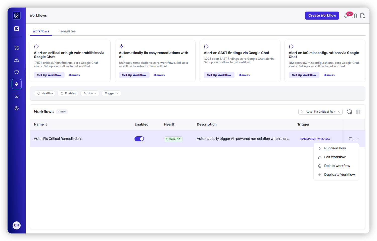Choose Run Workflow from the menu

tap(336, 148)
